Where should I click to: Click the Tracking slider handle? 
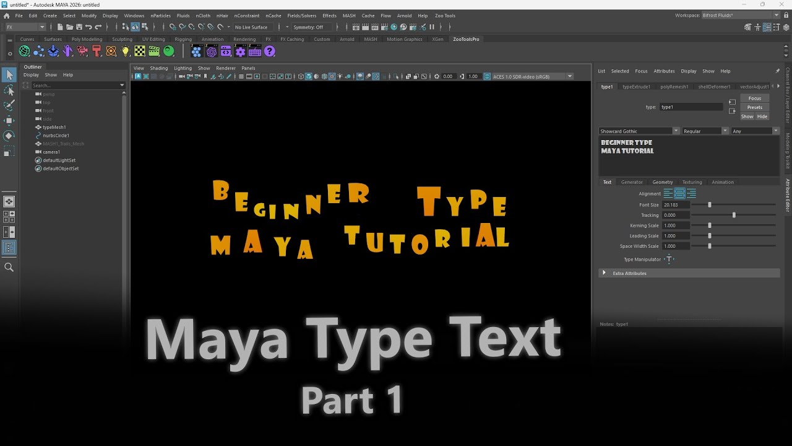pyautogui.click(x=734, y=215)
